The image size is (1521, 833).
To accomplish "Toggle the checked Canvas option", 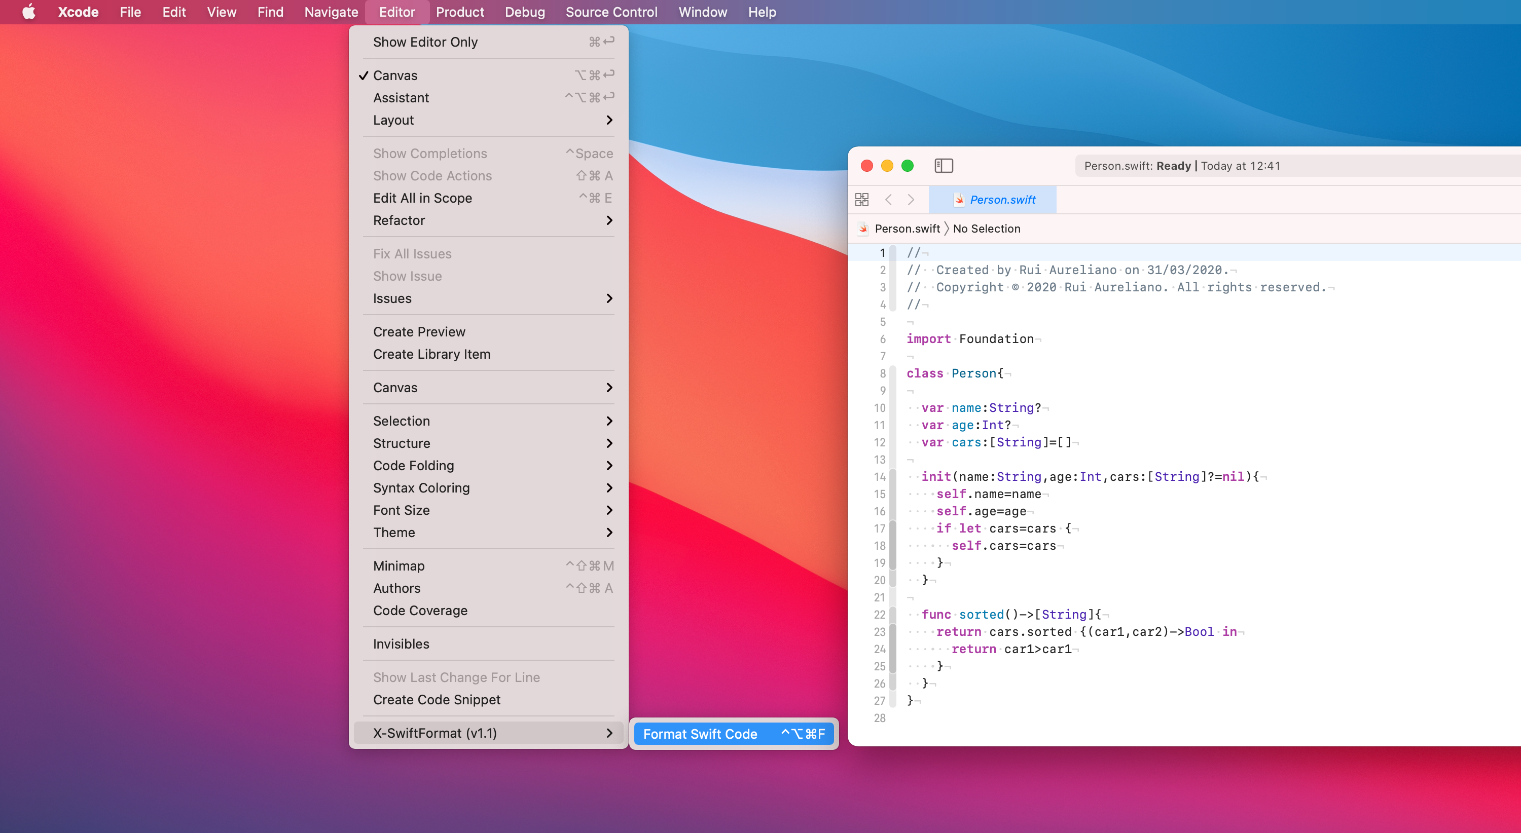I will [x=395, y=75].
